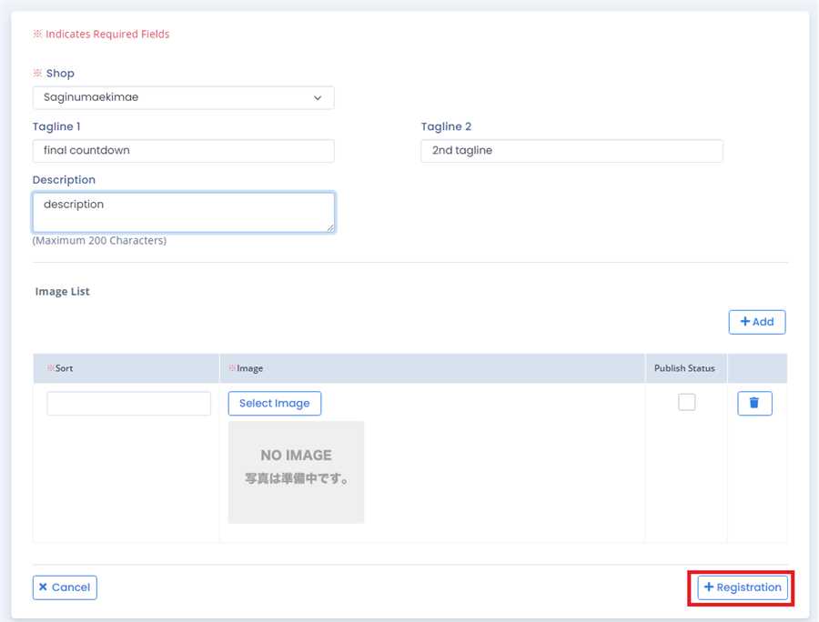The height and width of the screenshot is (622, 819).
Task: Click the Tagline 2 label
Action: click(446, 127)
